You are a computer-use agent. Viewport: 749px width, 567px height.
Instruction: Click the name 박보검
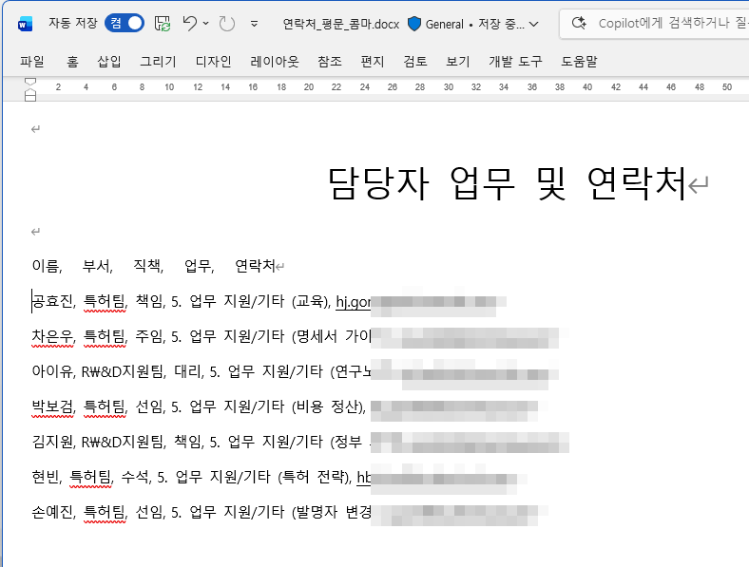click(51, 406)
